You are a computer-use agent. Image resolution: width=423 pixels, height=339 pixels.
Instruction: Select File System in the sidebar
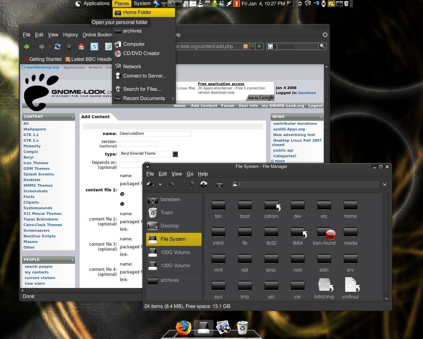tap(174, 239)
